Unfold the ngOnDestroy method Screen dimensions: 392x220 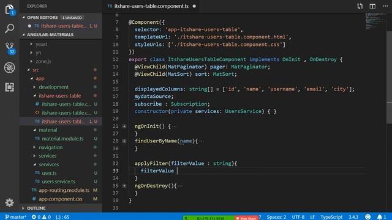[x=124, y=186]
